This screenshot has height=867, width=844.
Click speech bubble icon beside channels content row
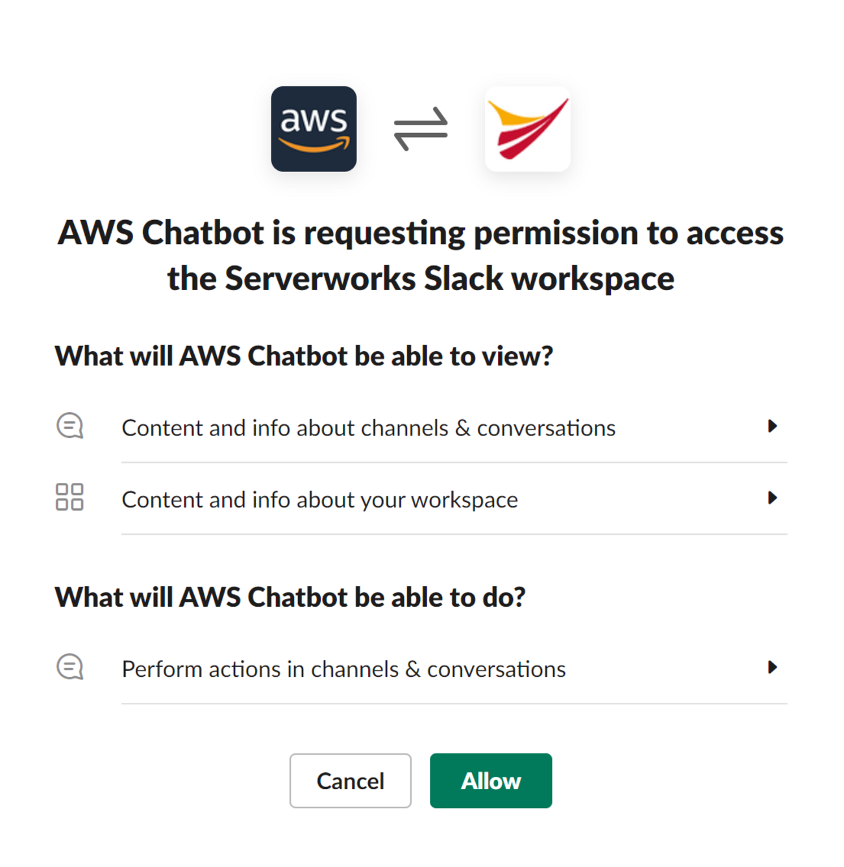tap(70, 426)
